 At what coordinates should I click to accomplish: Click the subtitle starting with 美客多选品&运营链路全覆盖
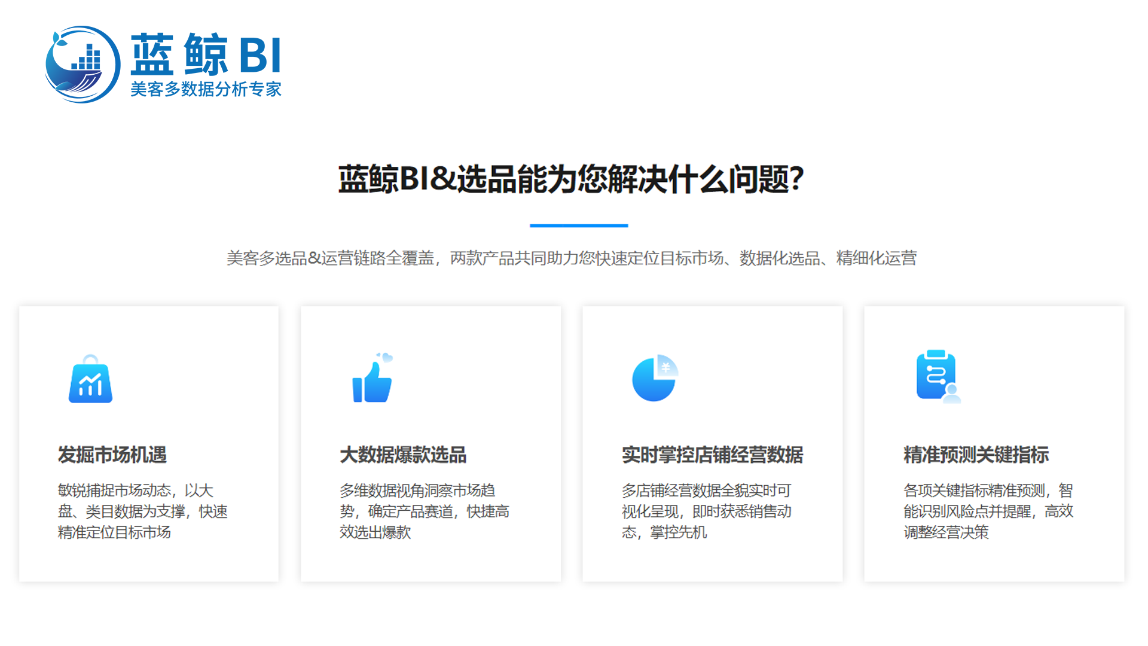tap(572, 258)
